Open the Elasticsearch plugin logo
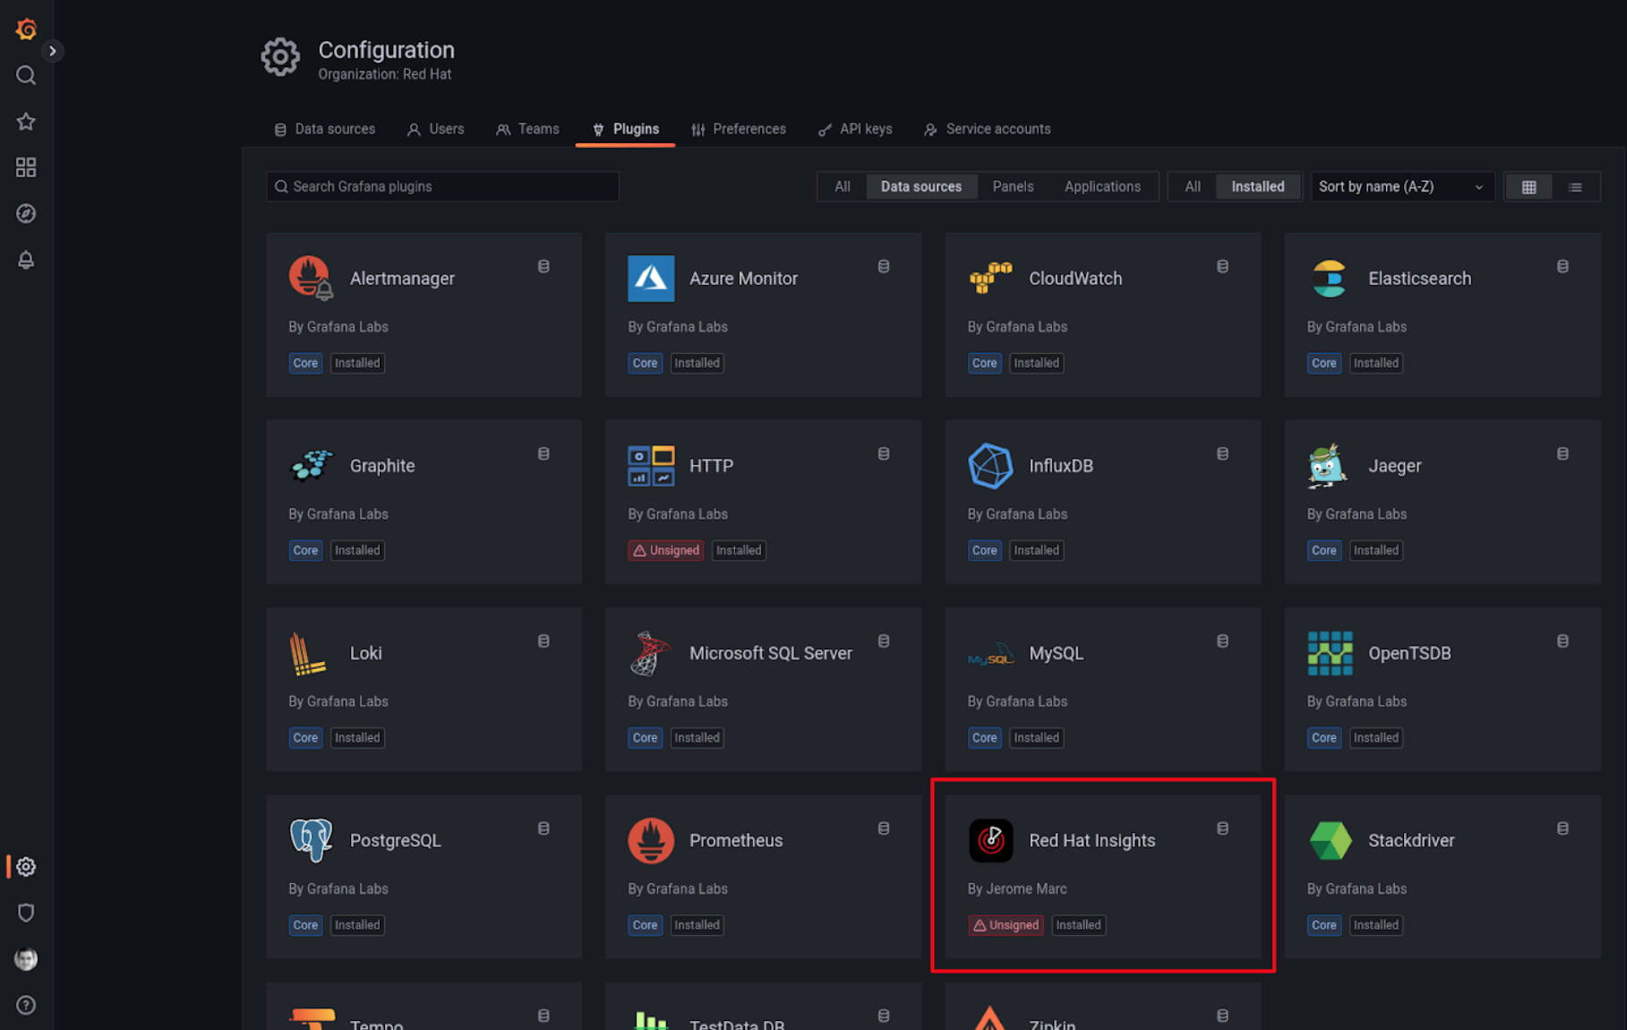This screenshot has height=1030, width=1627. click(x=1330, y=278)
